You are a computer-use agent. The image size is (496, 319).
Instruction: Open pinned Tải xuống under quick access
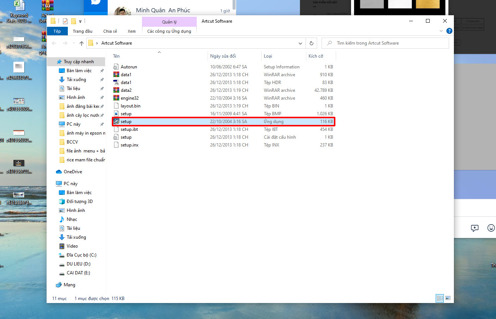point(76,80)
